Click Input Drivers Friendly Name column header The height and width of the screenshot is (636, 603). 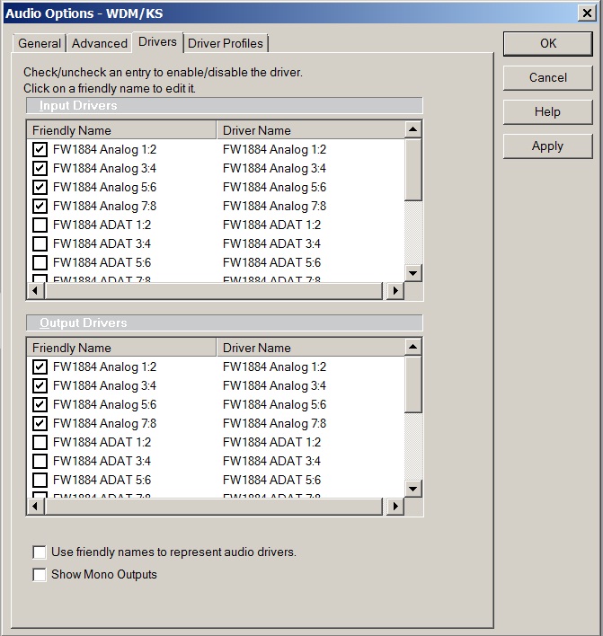(x=121, y=130)
